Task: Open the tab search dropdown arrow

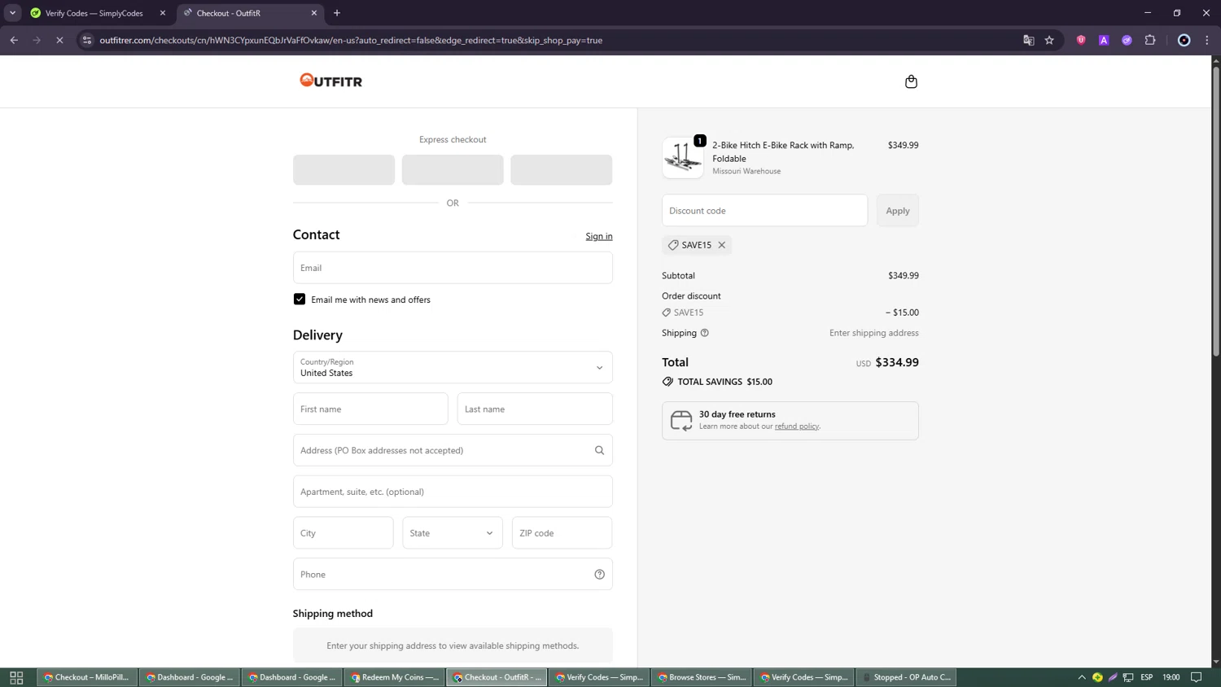Action: tap(12, 13)
